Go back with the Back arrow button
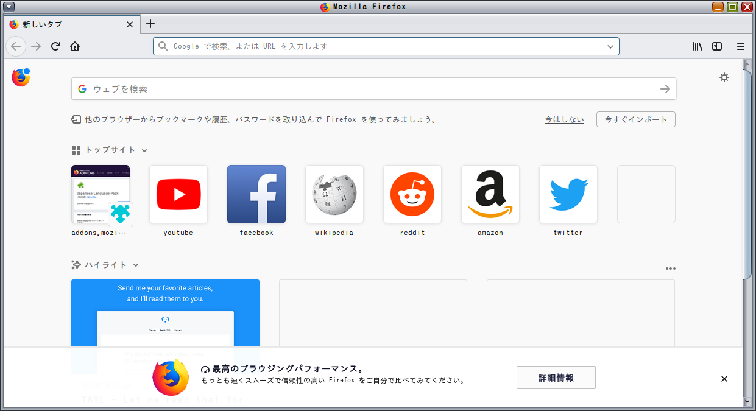 [16, 46]
